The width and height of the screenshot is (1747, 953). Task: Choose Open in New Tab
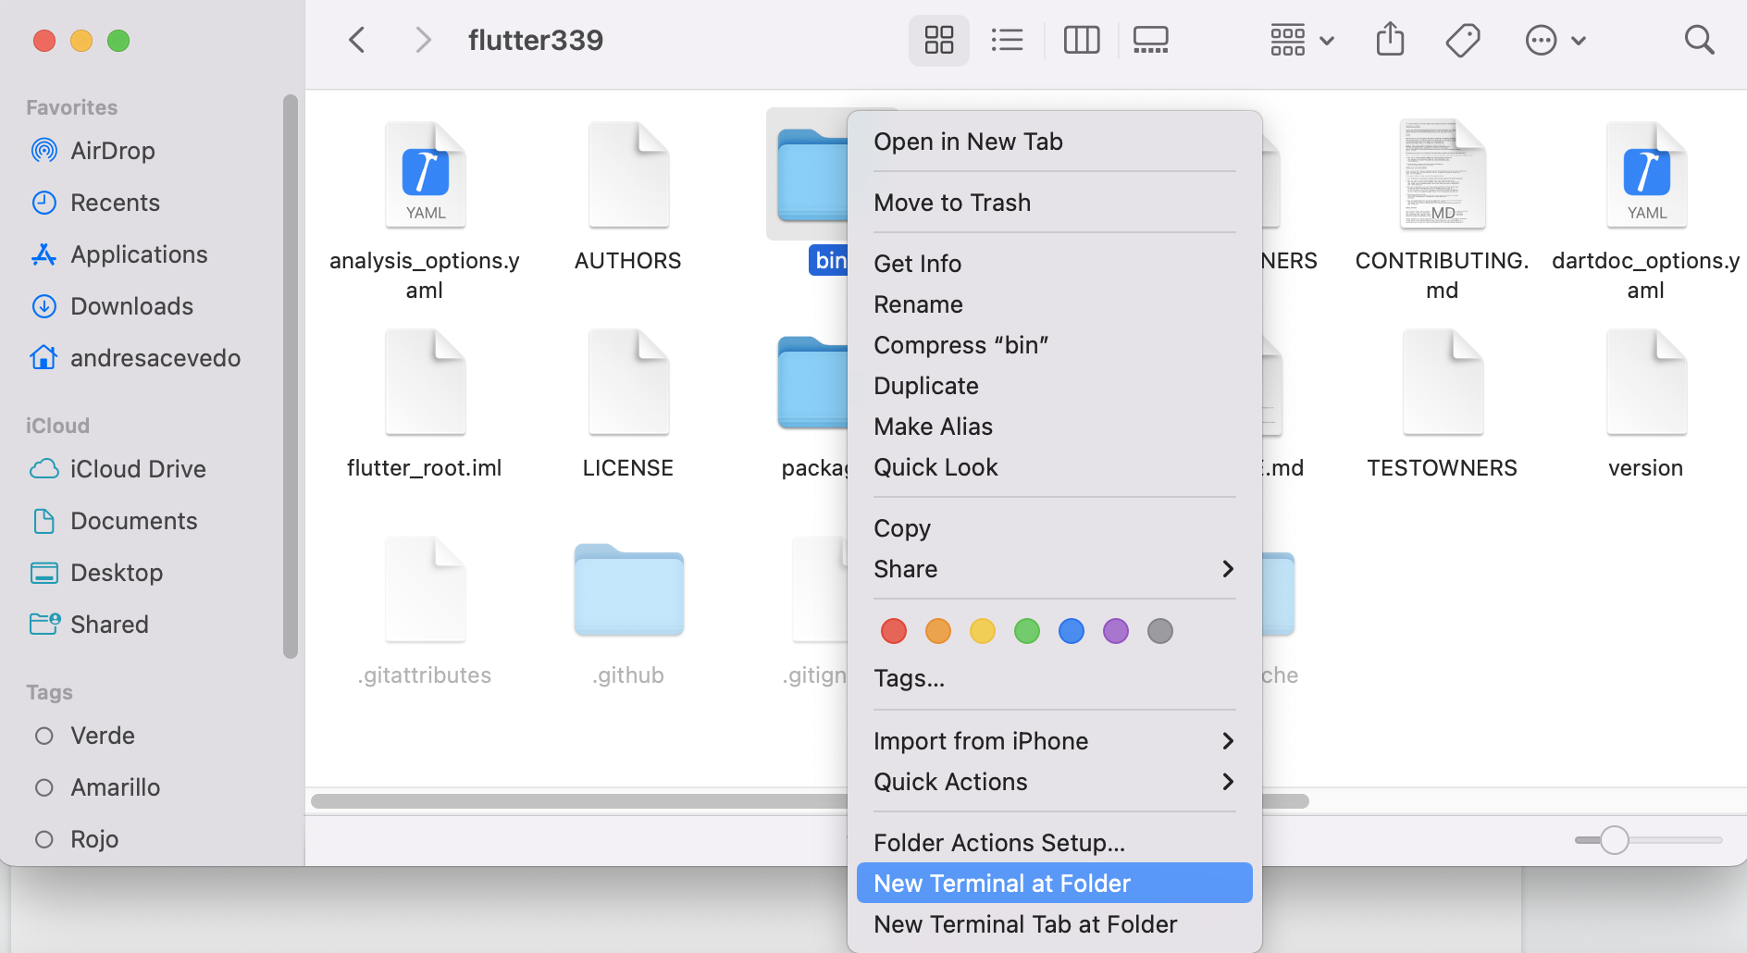(1055, 142)
